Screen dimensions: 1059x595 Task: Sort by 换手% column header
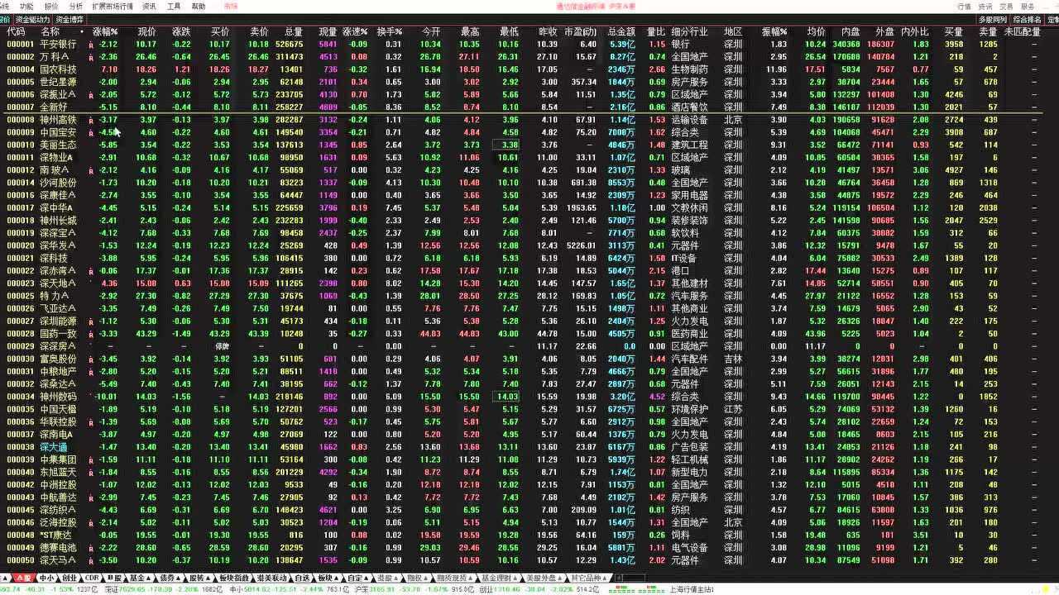tap(389, 31)
